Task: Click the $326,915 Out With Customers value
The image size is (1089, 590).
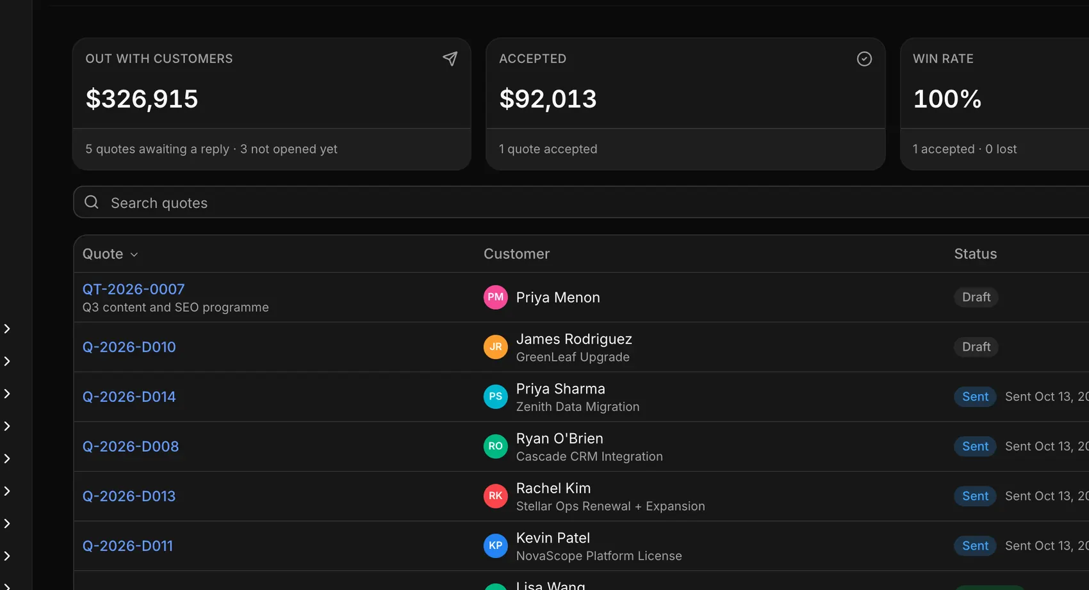Action: 142,99
